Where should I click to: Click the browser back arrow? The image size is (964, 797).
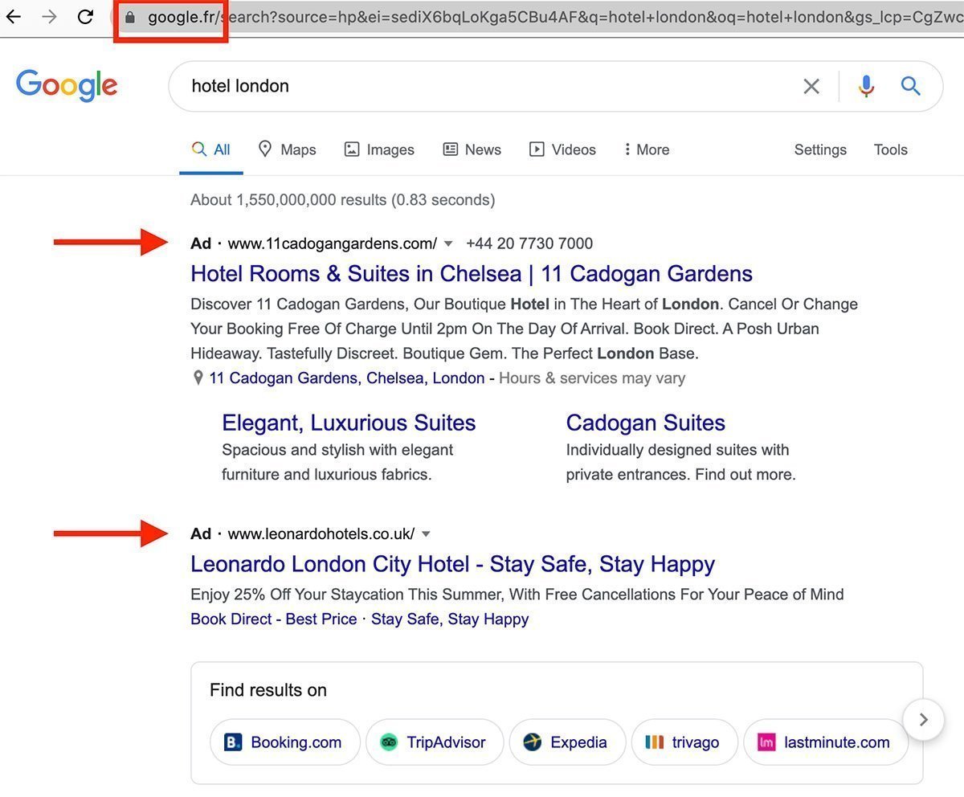[14, 17]
